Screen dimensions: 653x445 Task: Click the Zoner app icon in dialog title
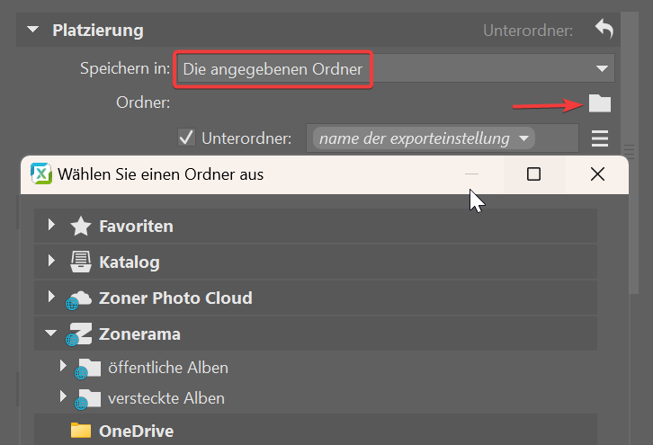(41, 174)
